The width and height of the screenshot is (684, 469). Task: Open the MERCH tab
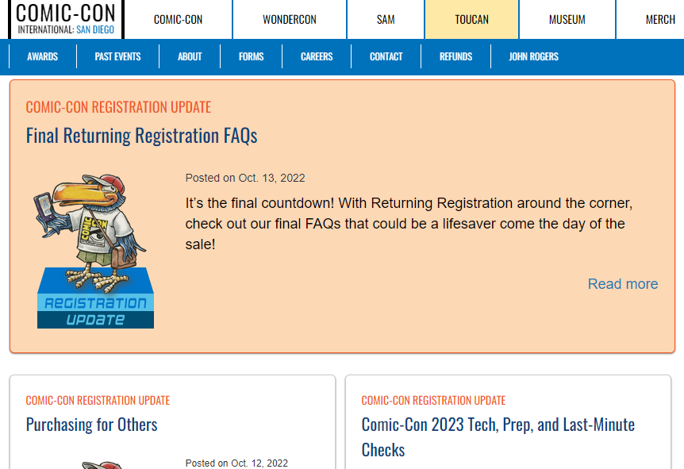coord(660,20)
